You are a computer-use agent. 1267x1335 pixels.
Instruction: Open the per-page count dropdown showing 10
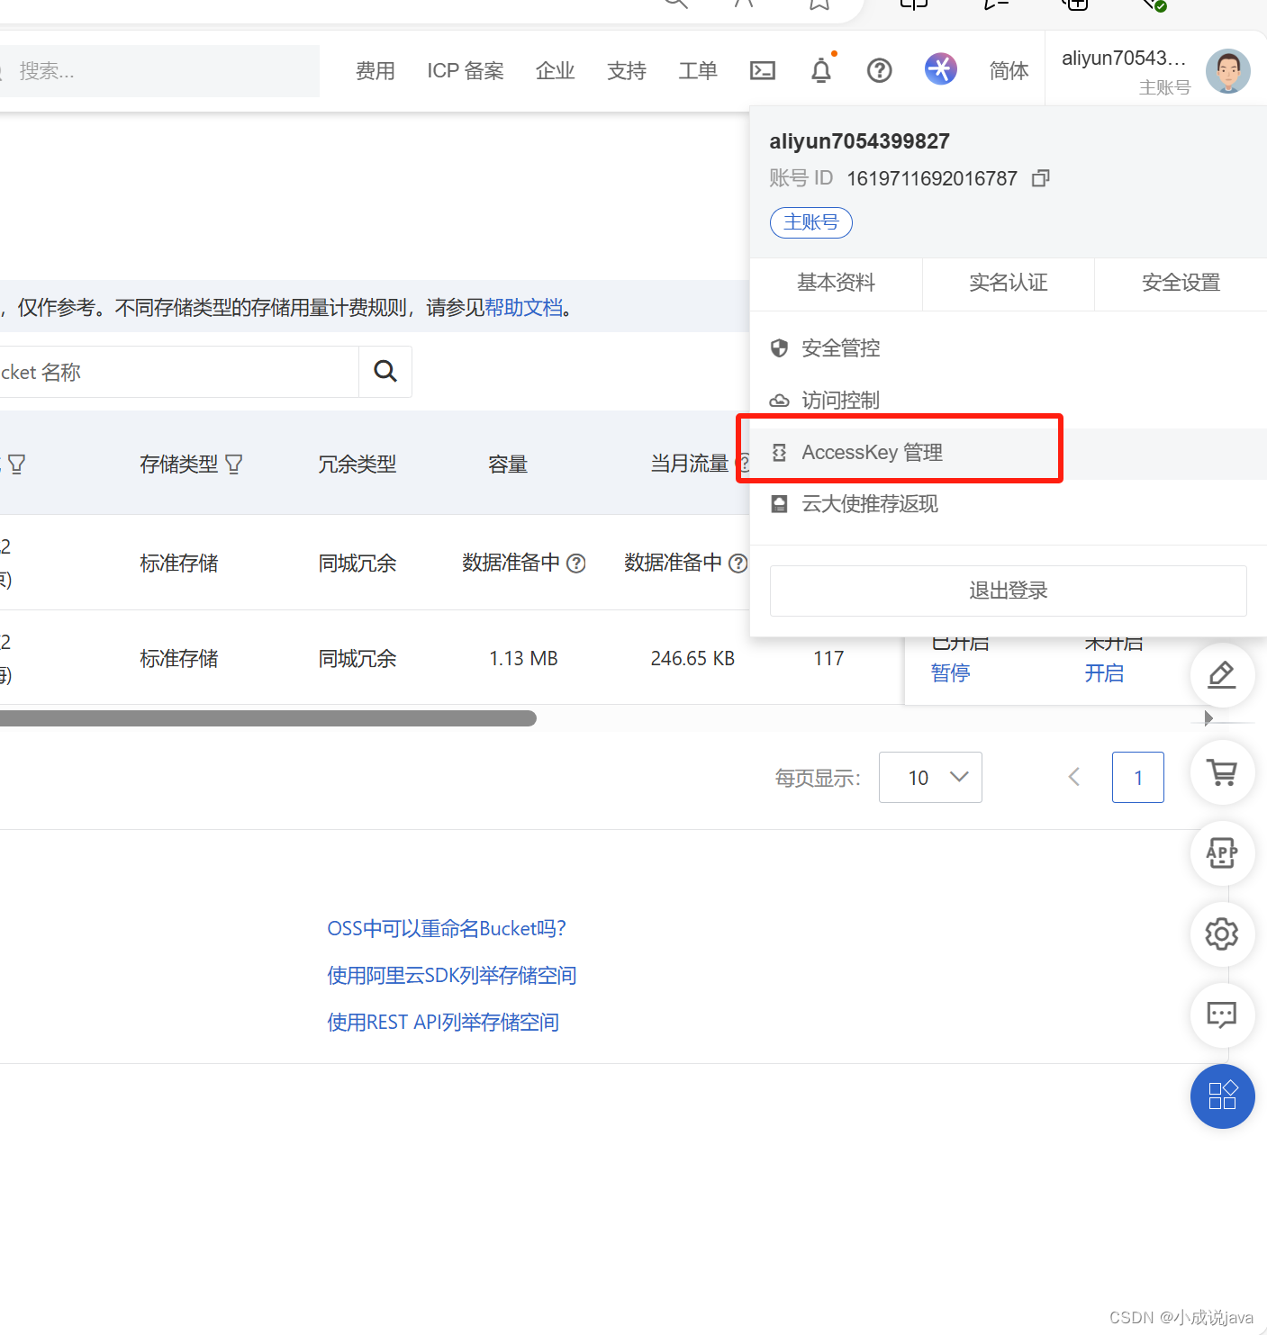pos(930,777)
